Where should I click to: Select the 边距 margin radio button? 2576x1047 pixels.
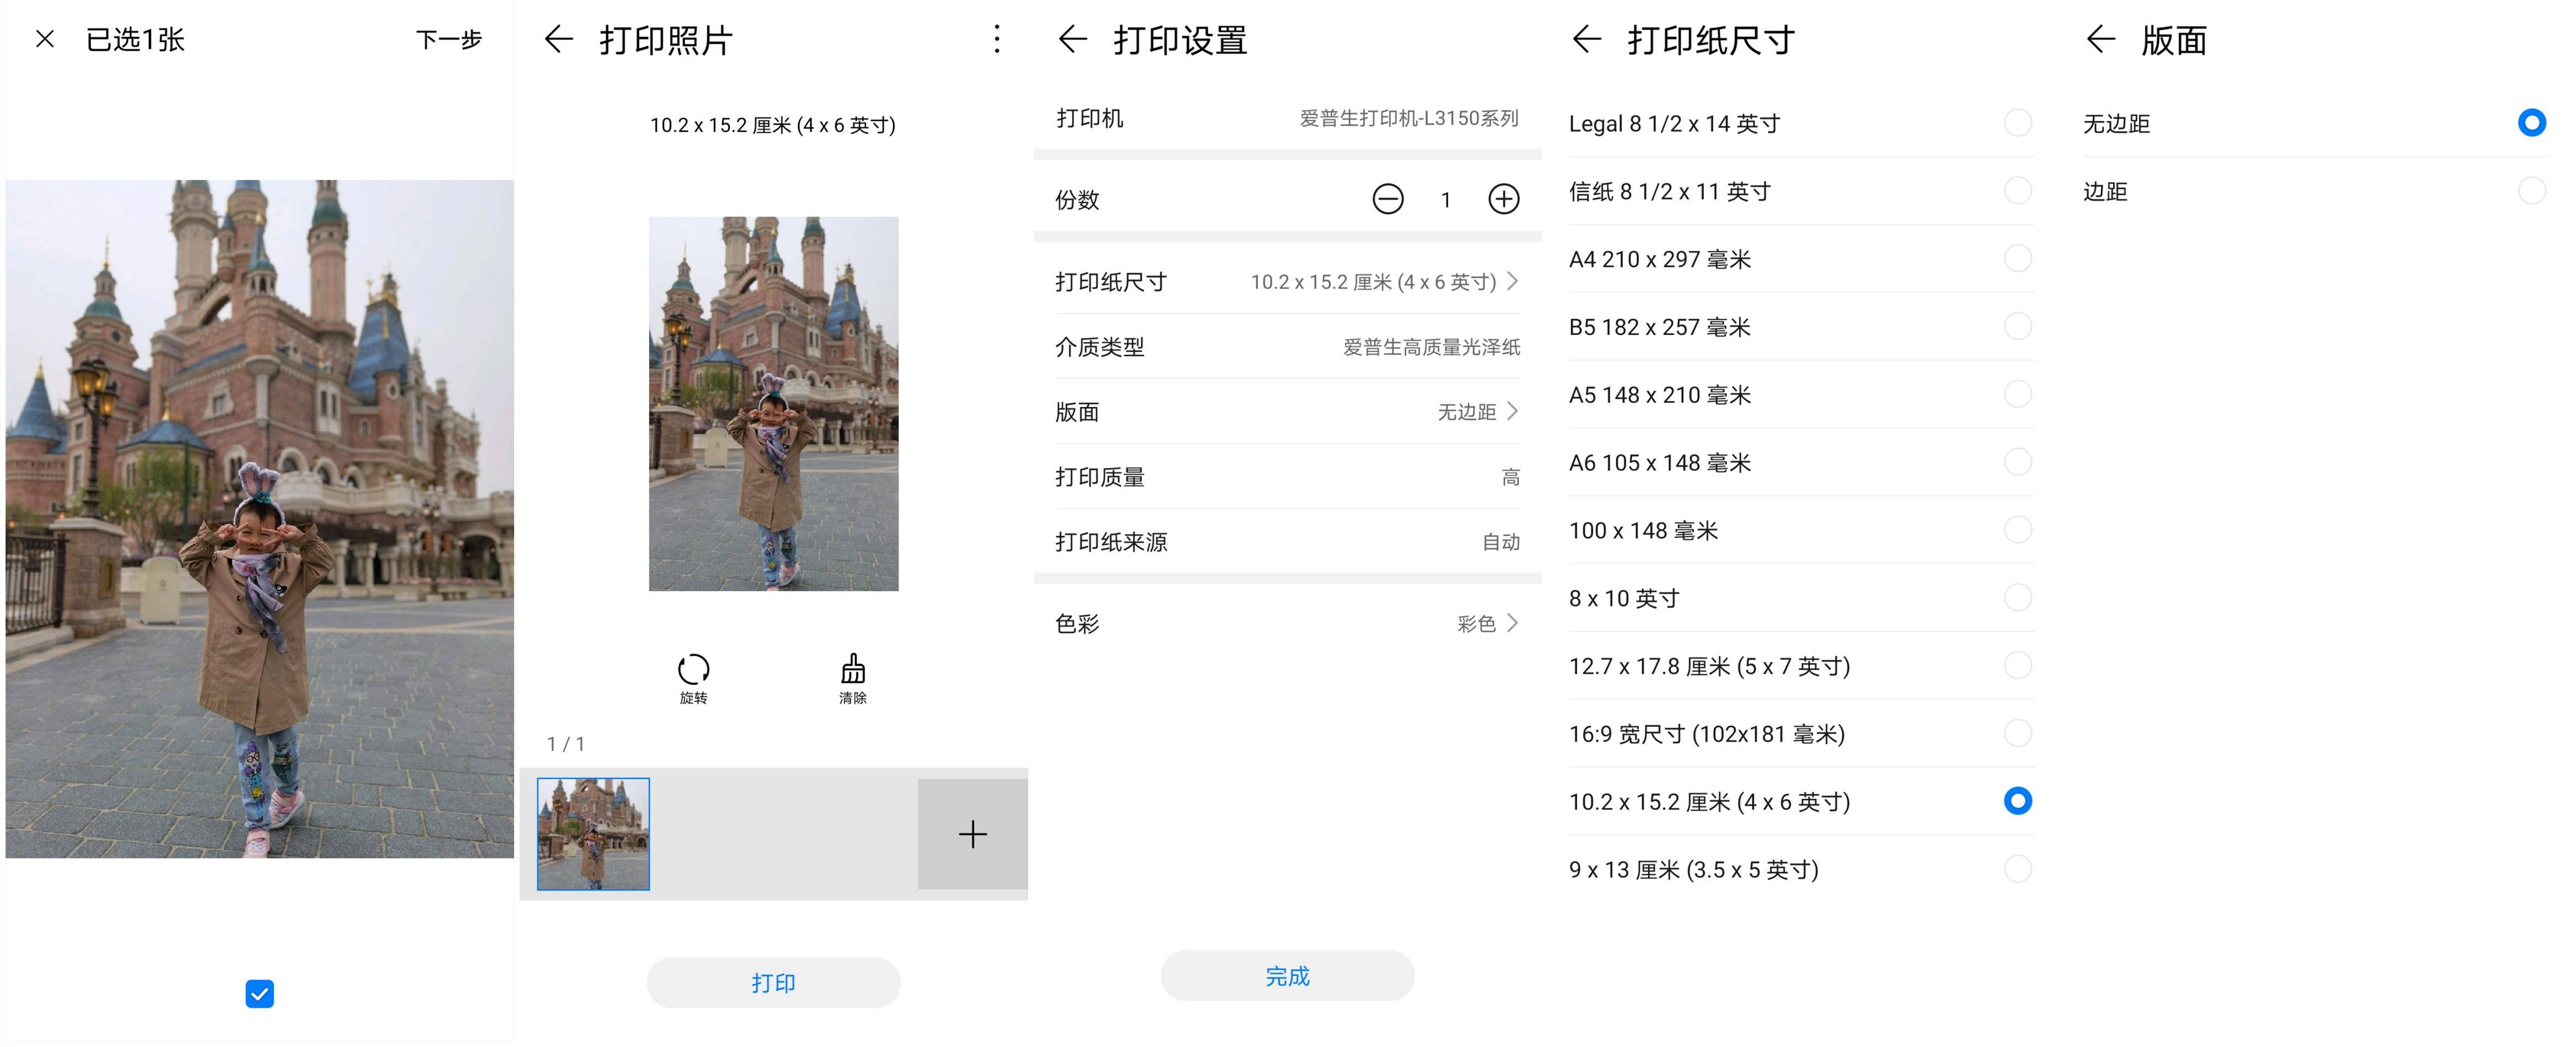click(2532, 190)
